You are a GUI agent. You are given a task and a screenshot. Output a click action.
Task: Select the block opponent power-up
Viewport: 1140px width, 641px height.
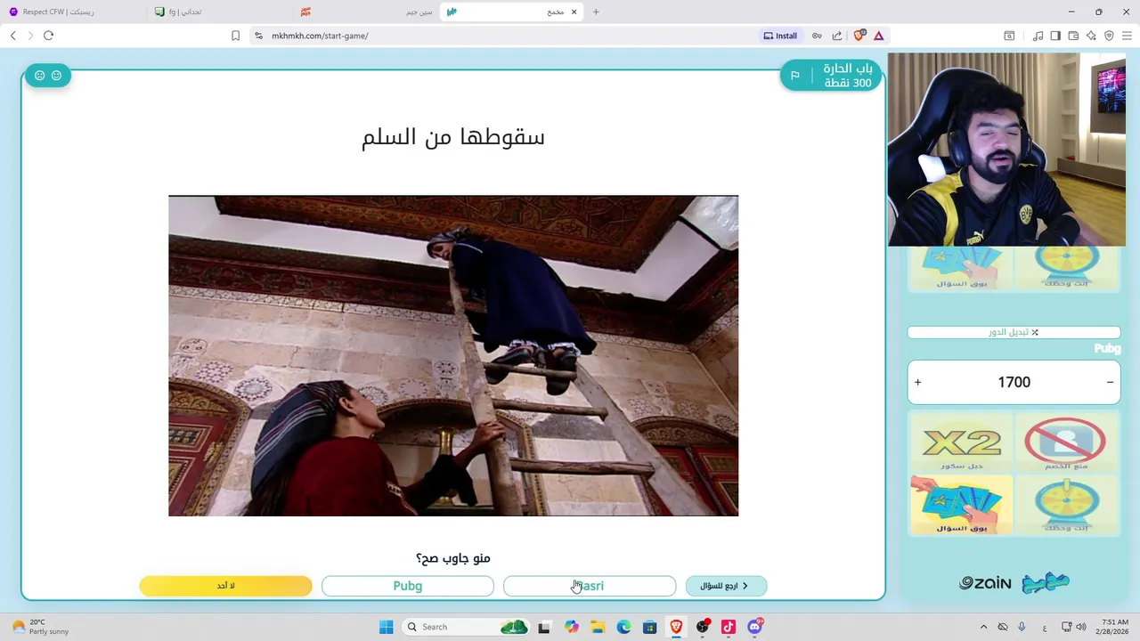pos(1065,442)
